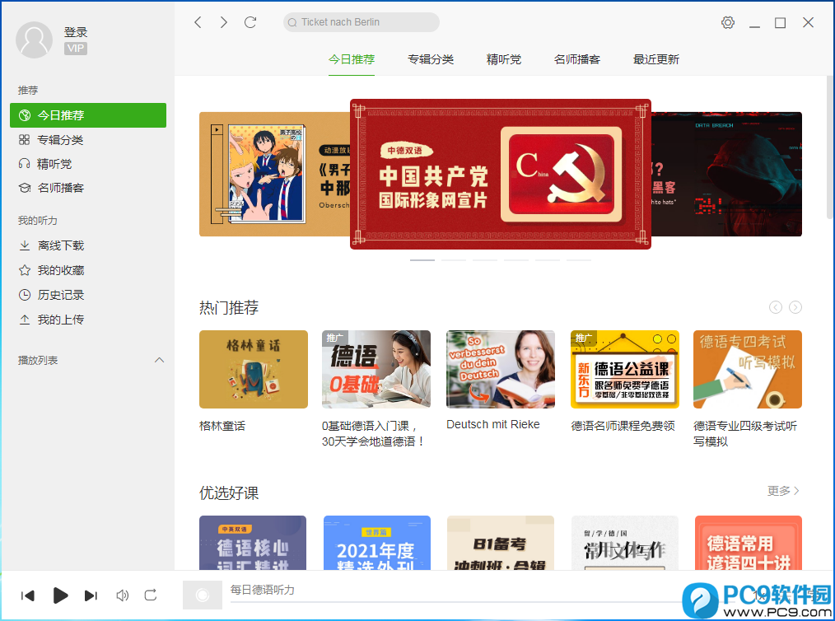
Task: Mute audio using the speaker icon
Action: [123, 595]
